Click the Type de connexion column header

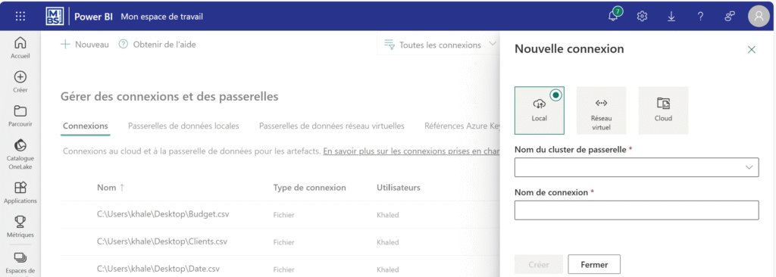[309, 188]
